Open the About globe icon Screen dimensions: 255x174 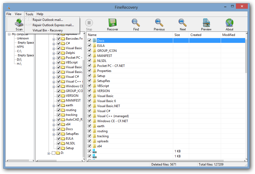click(229, 22)
